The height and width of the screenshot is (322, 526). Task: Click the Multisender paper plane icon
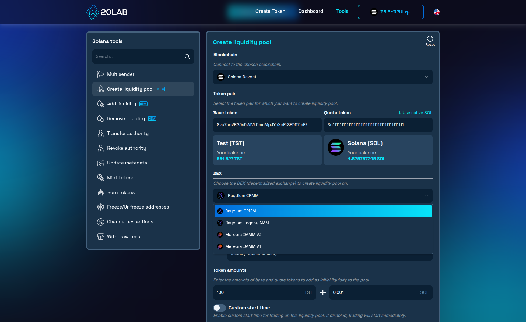point(100,74)
